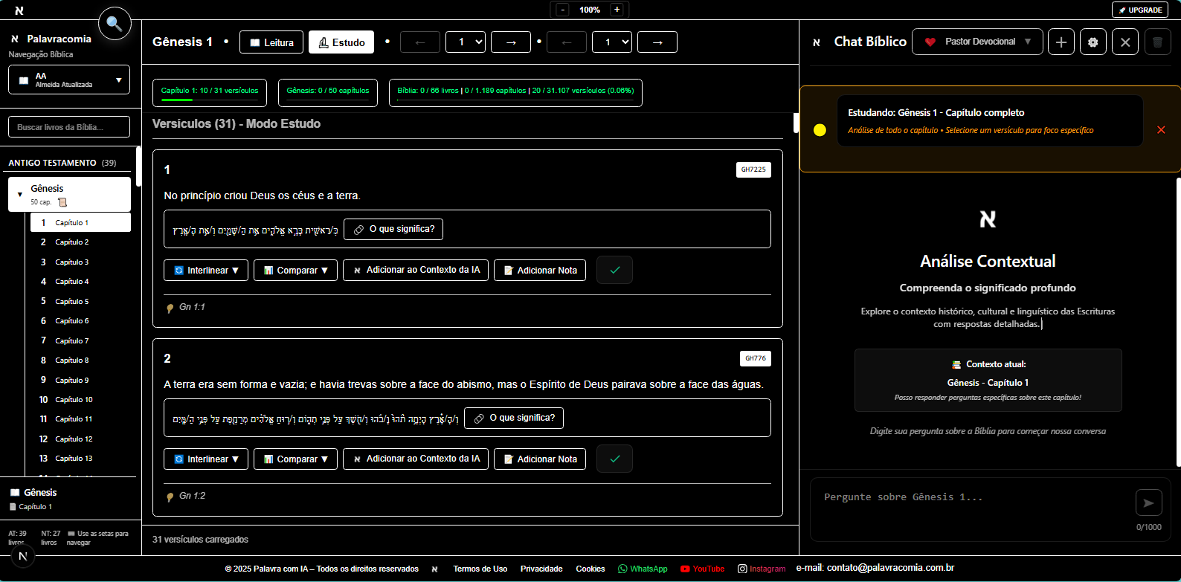Click the magnifying glass search icon

click(114, 24)
